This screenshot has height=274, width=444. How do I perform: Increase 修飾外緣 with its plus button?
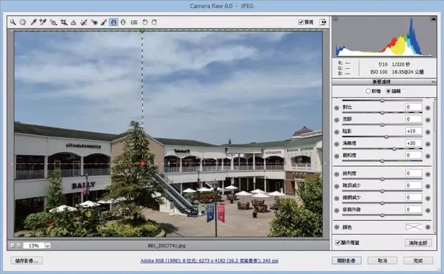click(428, 210)
